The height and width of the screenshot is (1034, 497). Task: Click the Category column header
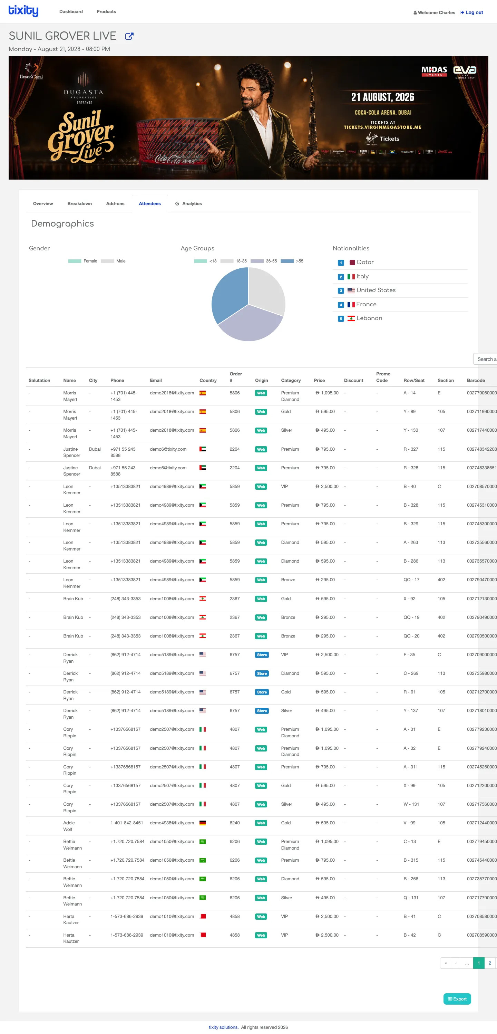[291, 381]
